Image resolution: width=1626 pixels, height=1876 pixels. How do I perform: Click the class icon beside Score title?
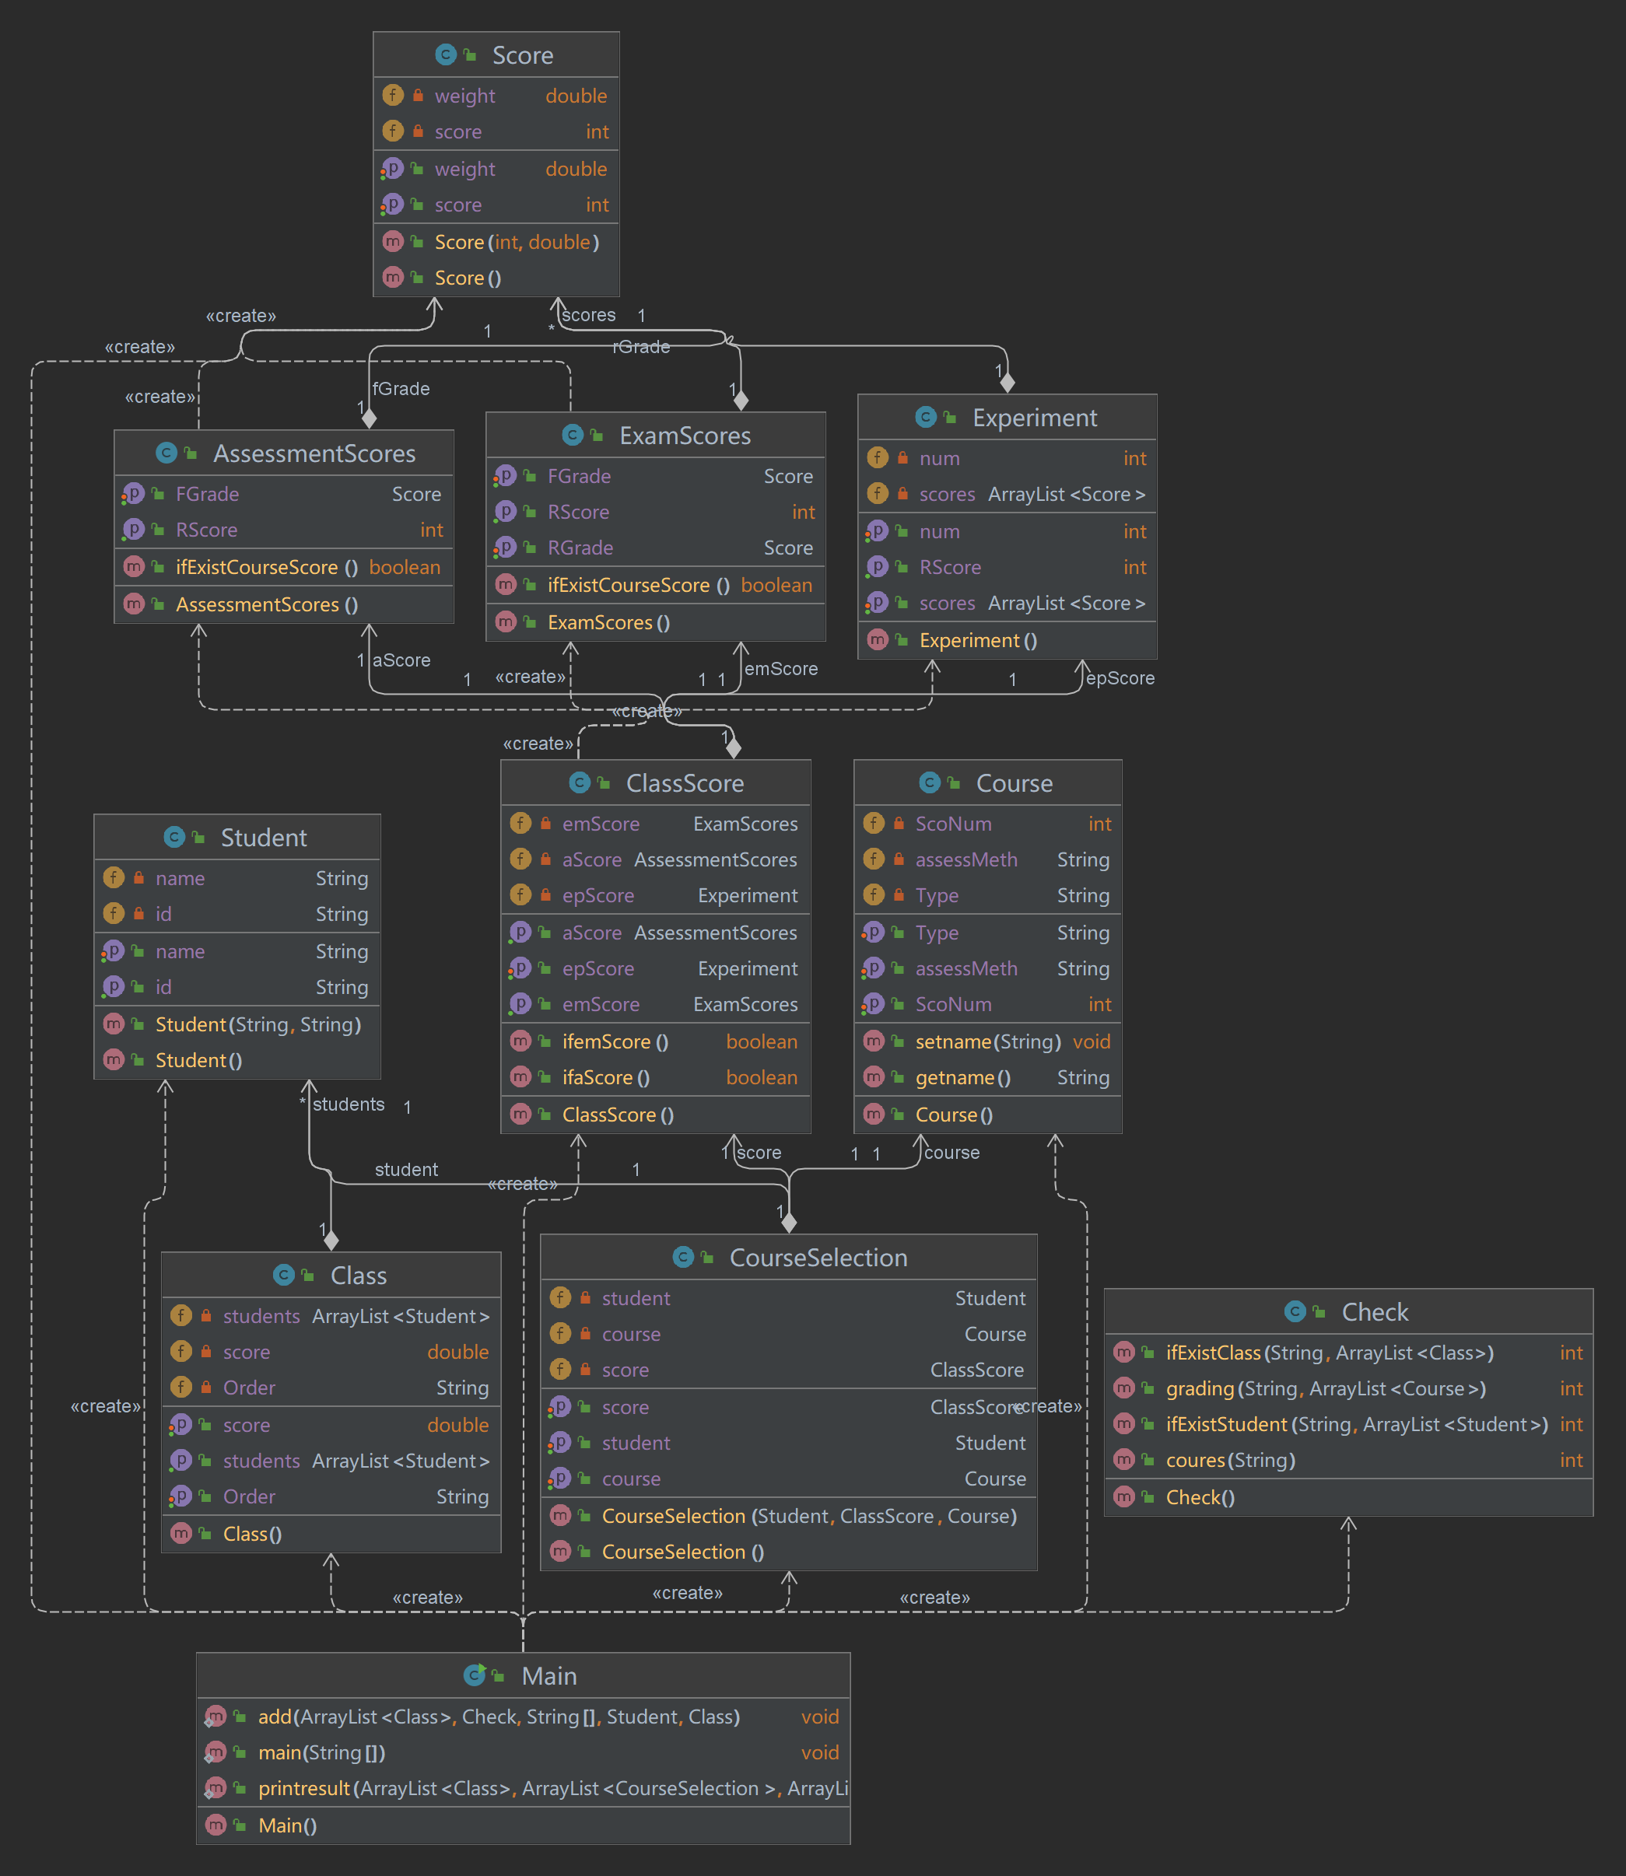pos(446,54)
